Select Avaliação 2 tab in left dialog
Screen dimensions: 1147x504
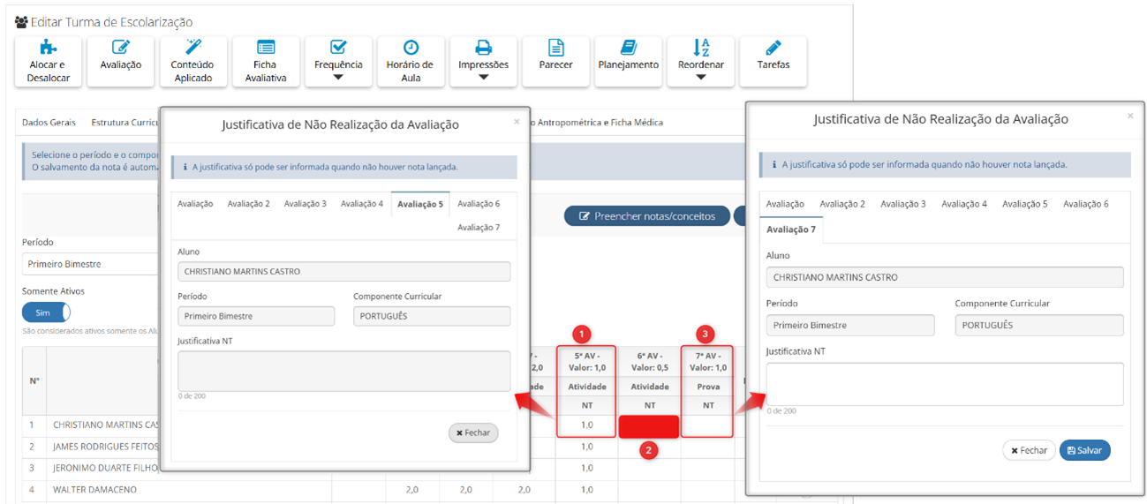point(248,204)
